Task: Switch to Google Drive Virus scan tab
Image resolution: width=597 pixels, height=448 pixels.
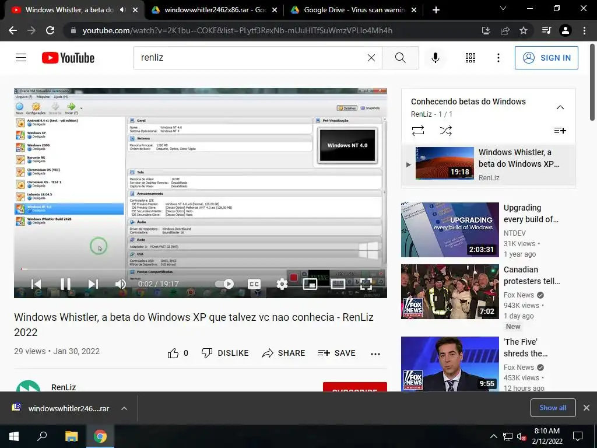Action: pyautogui.click(x=354, y=10)
